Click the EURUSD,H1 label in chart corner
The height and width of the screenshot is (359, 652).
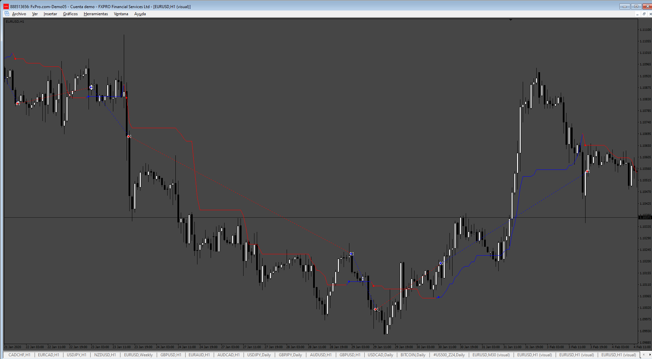(15, 21)
